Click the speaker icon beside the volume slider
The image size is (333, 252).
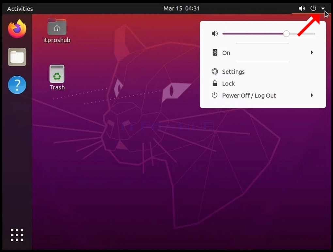coord(215,34)
